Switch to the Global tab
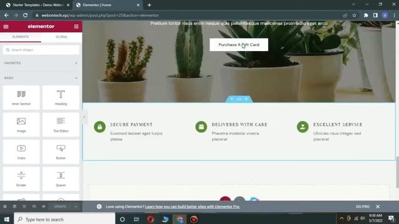 click(62, 37)
